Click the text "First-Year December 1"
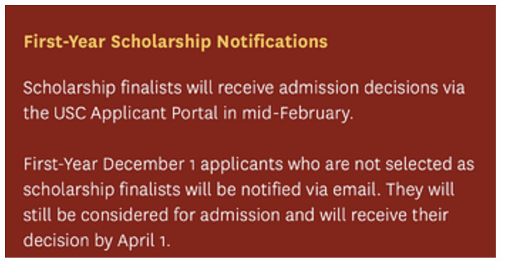505x264 pixels. [110, 165]
